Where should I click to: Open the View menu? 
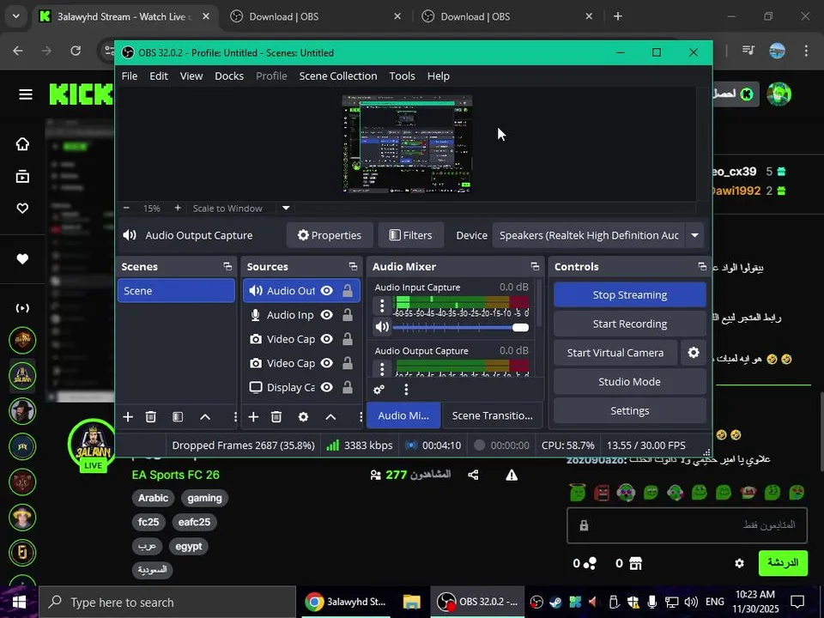[191, 76]
